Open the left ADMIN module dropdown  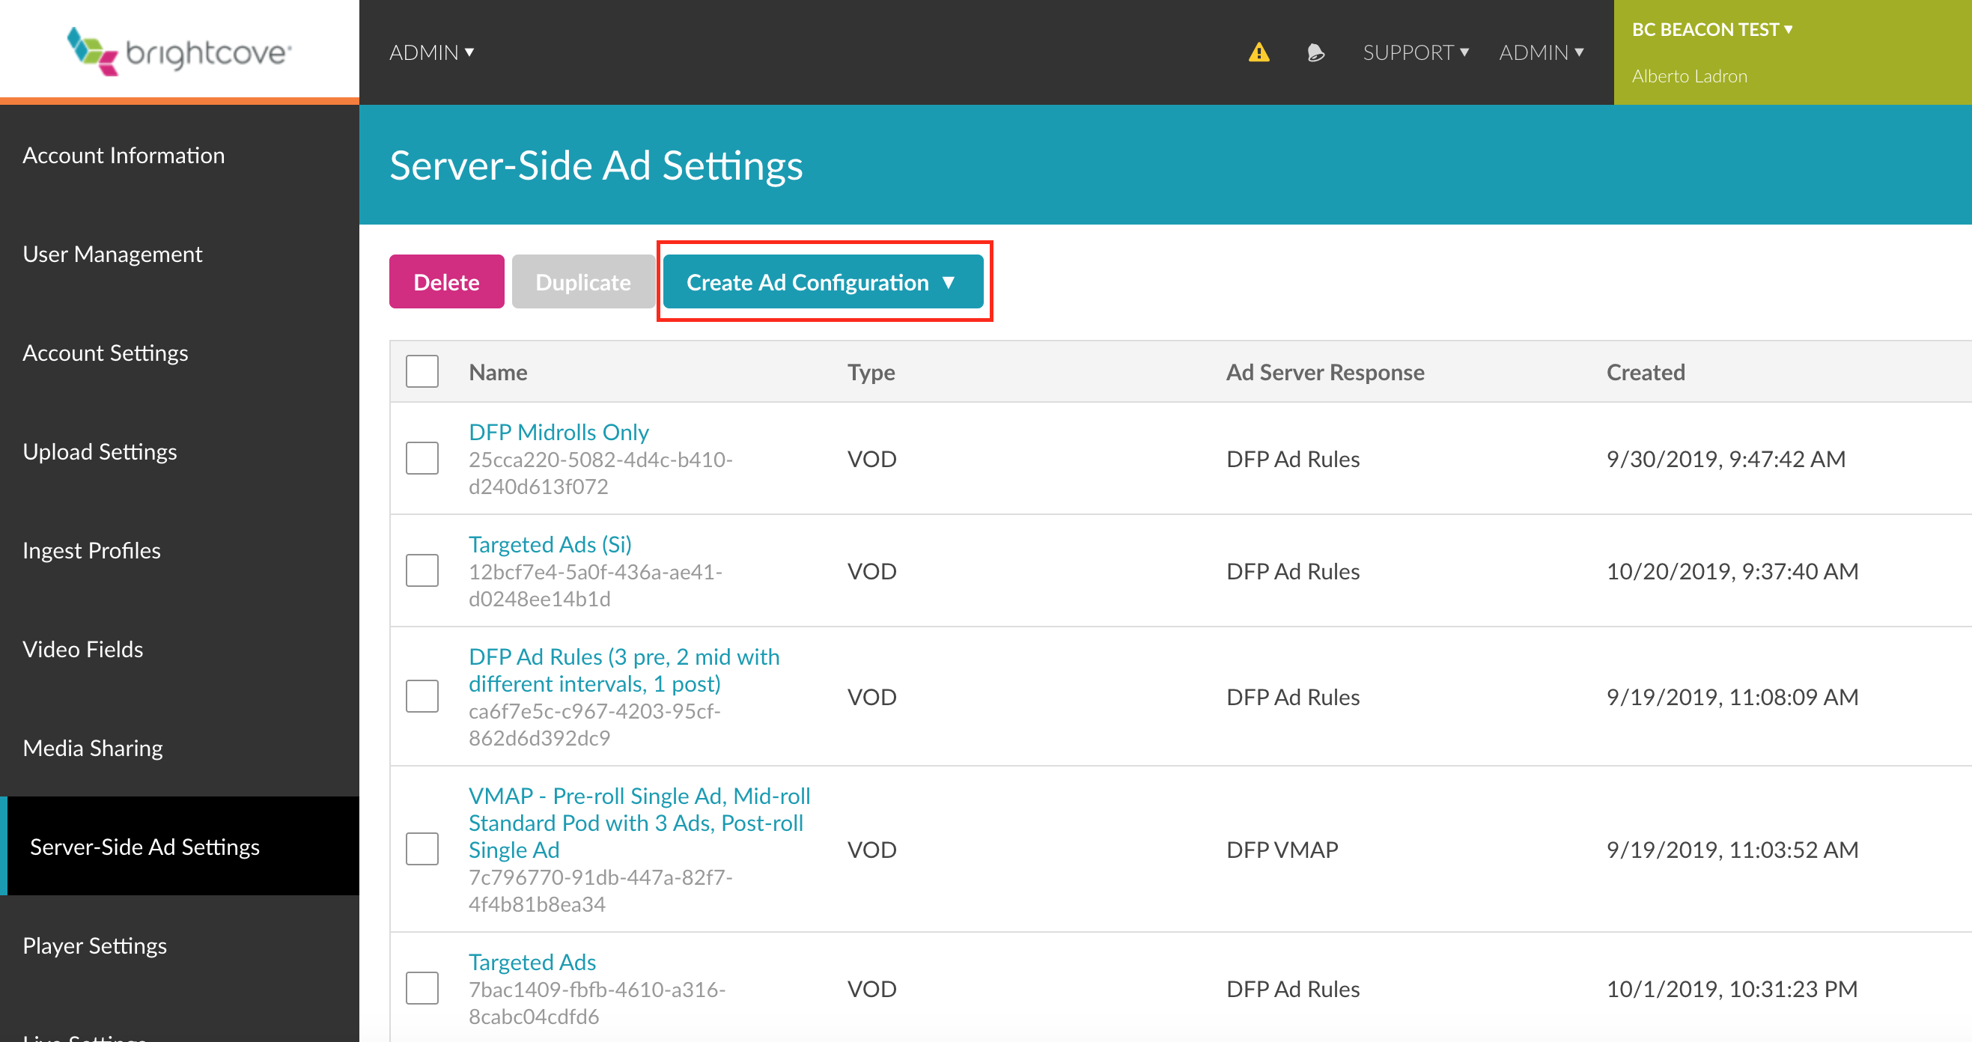coord(432,52)
